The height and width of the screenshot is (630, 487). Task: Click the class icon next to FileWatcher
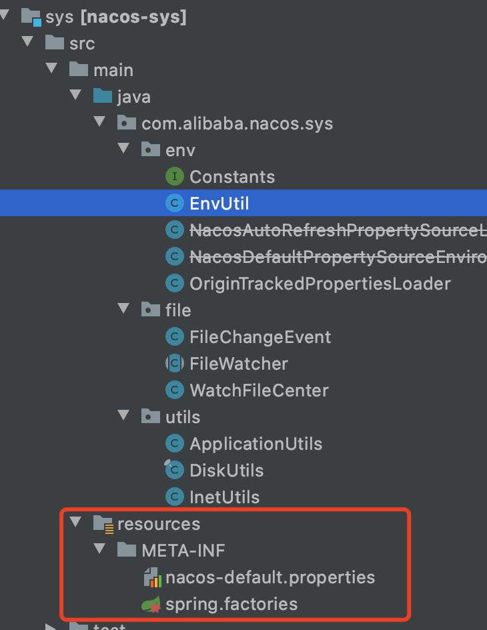(174, 363)
